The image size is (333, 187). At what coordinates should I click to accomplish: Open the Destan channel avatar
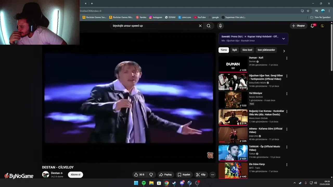(46, 175)
